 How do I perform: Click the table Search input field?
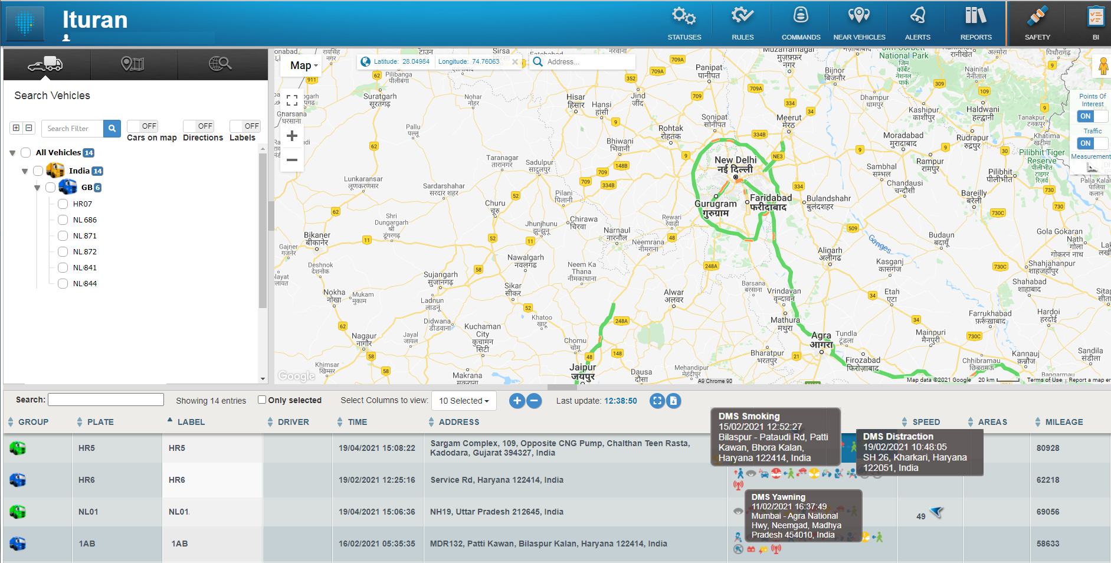[x=106, y=400]
